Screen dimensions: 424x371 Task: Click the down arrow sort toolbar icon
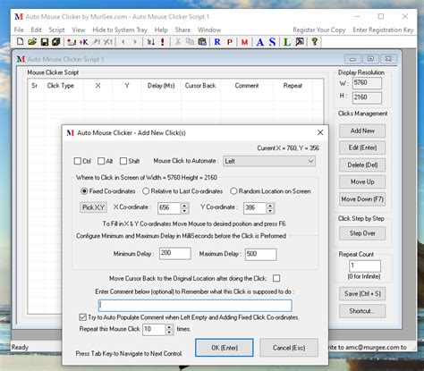[151, 42]
